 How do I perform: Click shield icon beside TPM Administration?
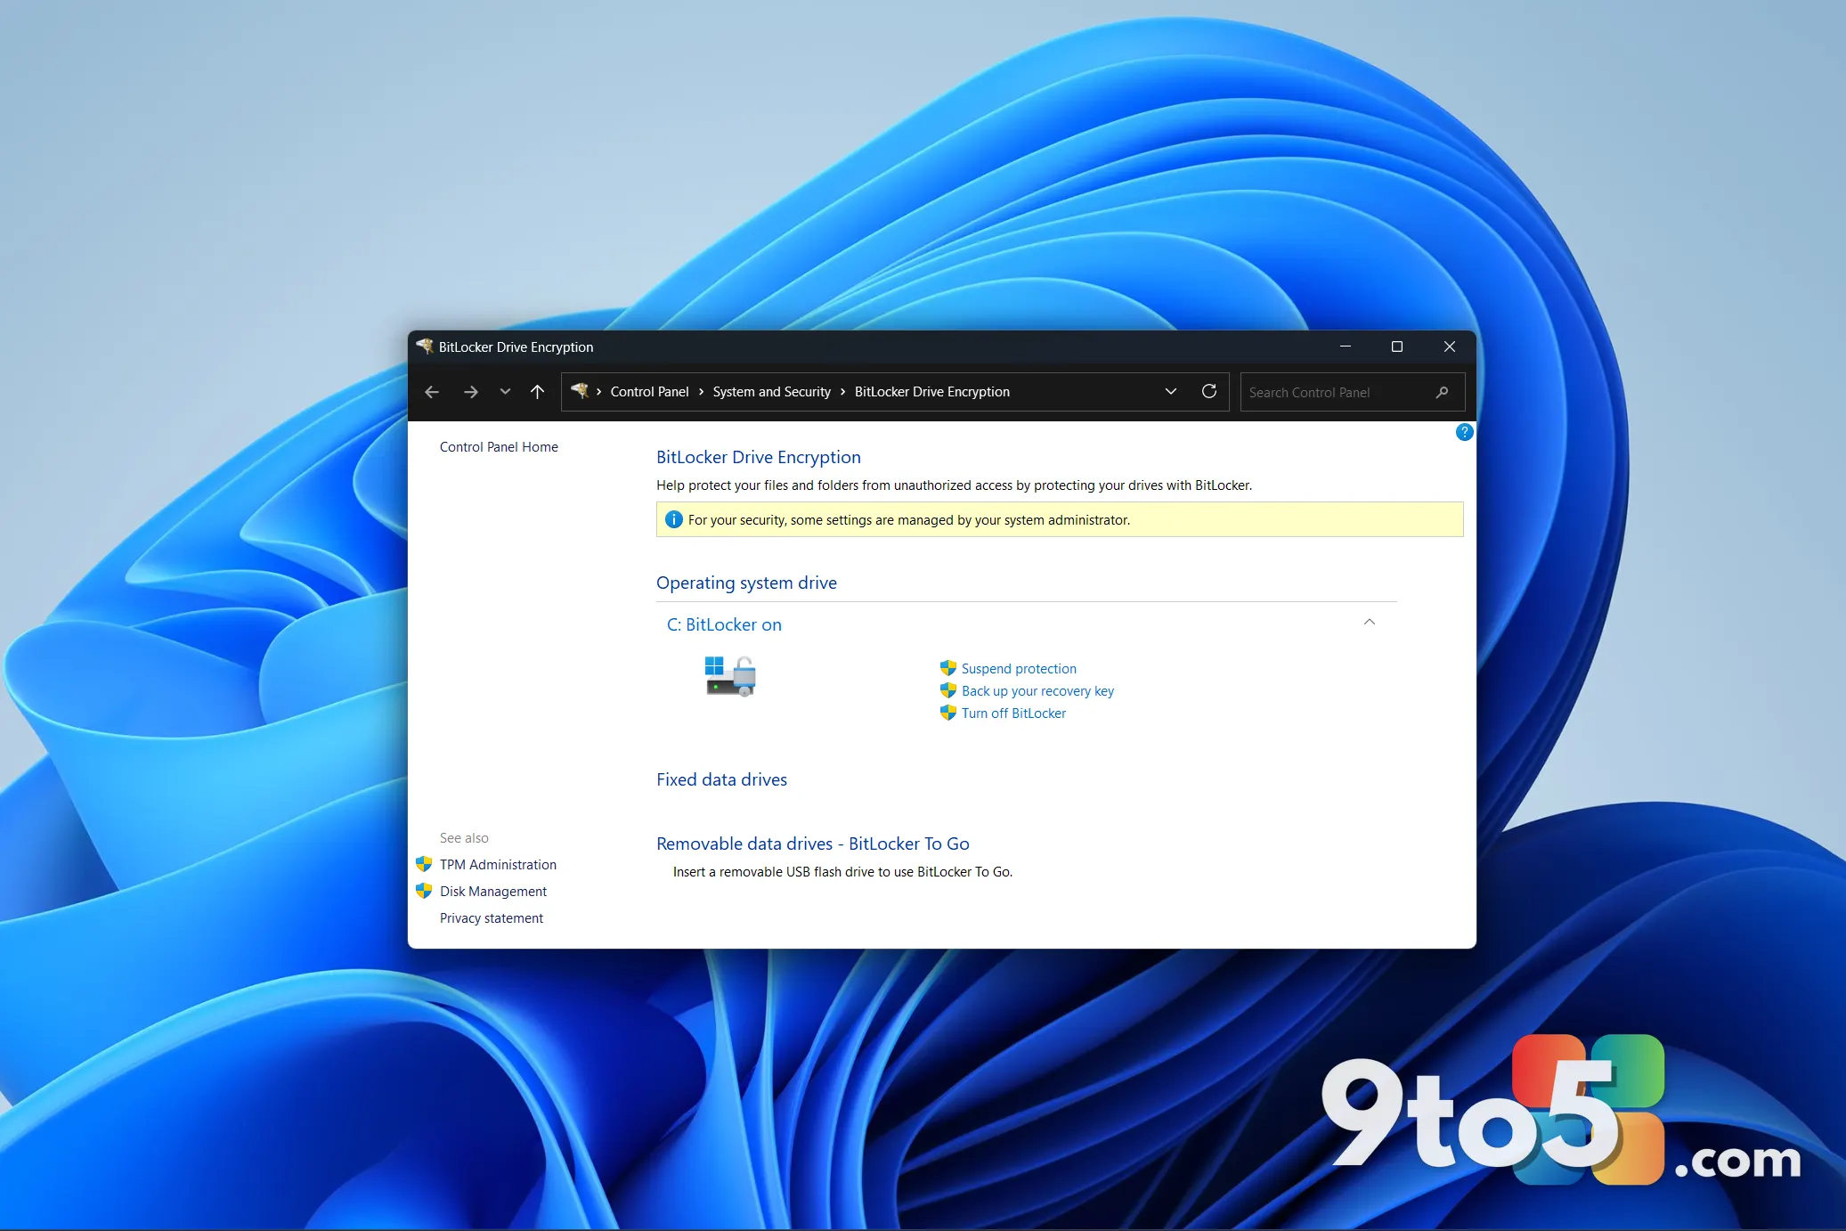click(x=424, y=864)
